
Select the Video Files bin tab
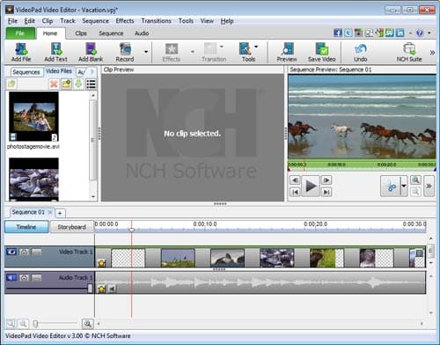(x=59, y=71)
